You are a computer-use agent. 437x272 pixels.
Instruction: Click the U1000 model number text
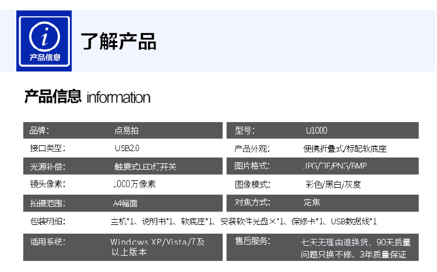[316, 130]
